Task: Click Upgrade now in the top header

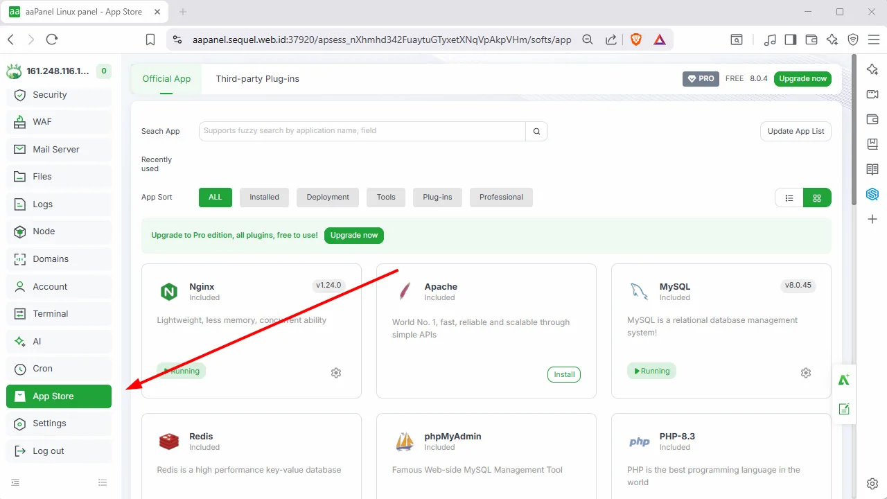Action: [x=802, y=79]
